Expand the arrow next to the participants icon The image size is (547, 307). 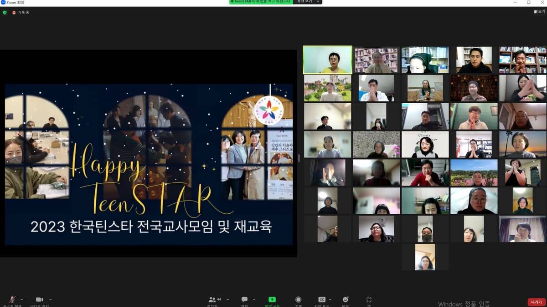point(227,299)
